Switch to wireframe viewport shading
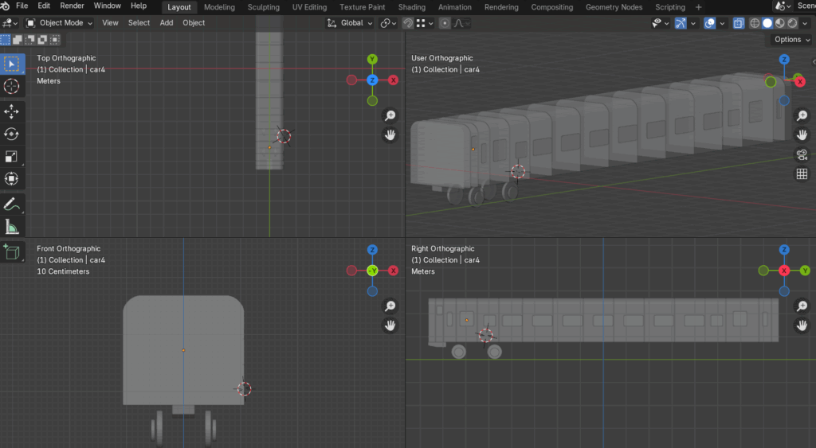Screen dimensions: 816x448 pos(755,23)
